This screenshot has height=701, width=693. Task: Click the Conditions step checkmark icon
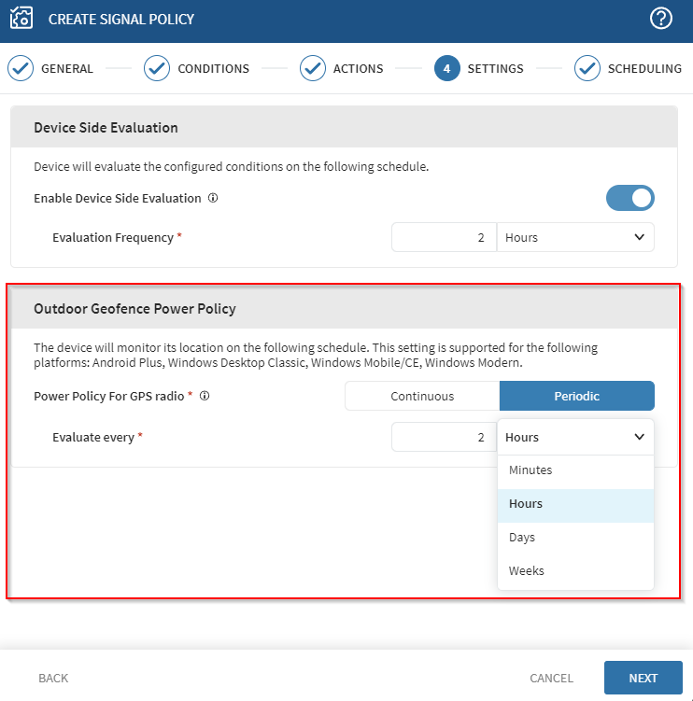(157, 68)
